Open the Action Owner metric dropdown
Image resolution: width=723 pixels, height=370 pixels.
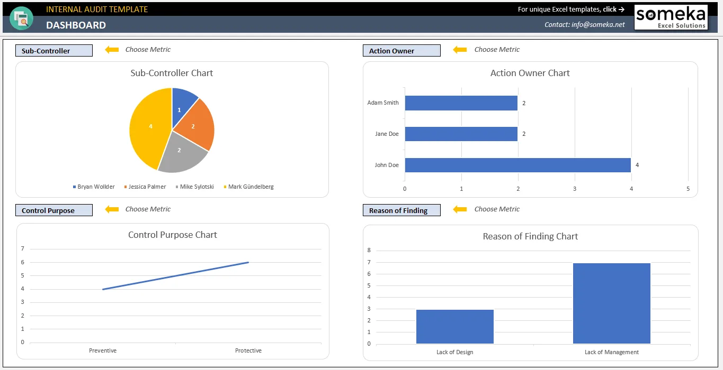coord(401,51)
